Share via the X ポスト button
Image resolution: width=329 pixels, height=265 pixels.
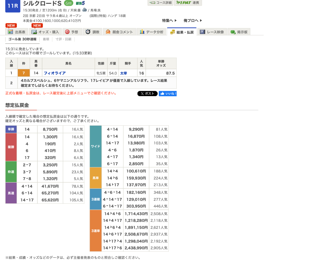147,93
